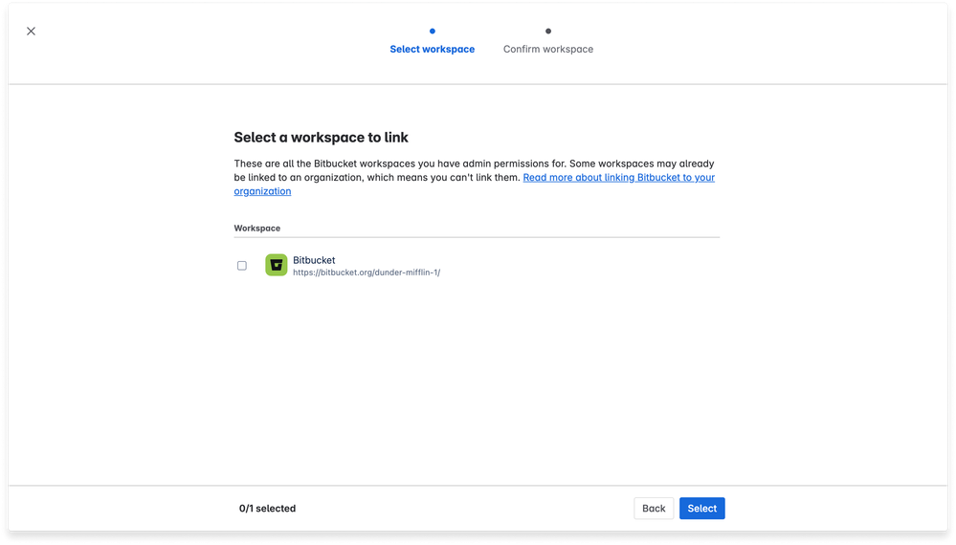Close the workspace linking dialog

click(x=31, y=31)
